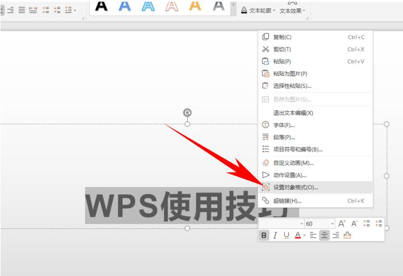Click the Paste clipboard icon
This screenshot has height=276, width=403.
(266, 61)
